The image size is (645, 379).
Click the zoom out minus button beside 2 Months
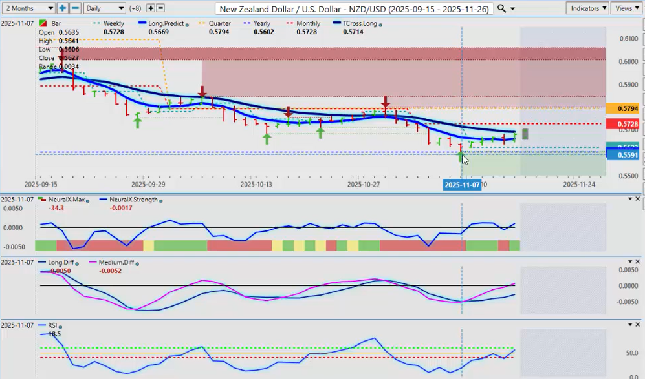pyautogui.click(x=75, y=8)
